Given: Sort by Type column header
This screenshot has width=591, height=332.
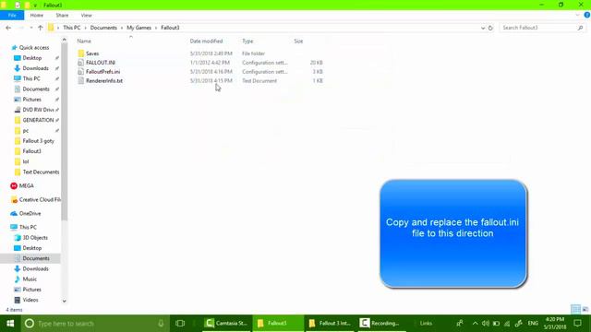Looking at the screenshot, I should tap(247, 41).
